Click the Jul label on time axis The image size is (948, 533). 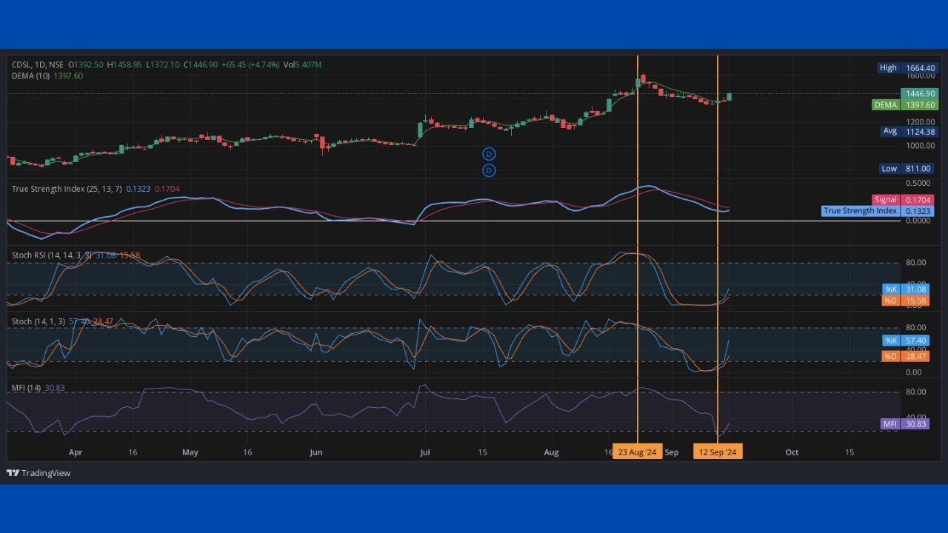(x=425, y=452)
